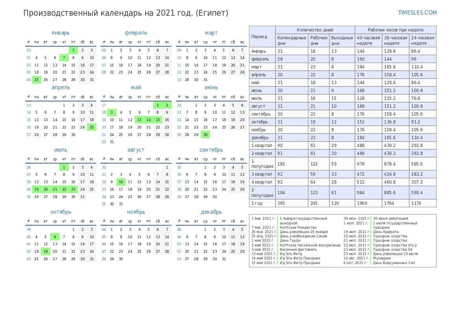460x325 pixels.
Task: Click the День Вооруженных Сил holiday entry
Action: coord(394,263)
